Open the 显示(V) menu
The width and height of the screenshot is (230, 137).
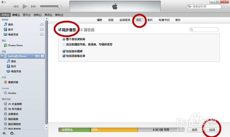[x=26, y=15]
